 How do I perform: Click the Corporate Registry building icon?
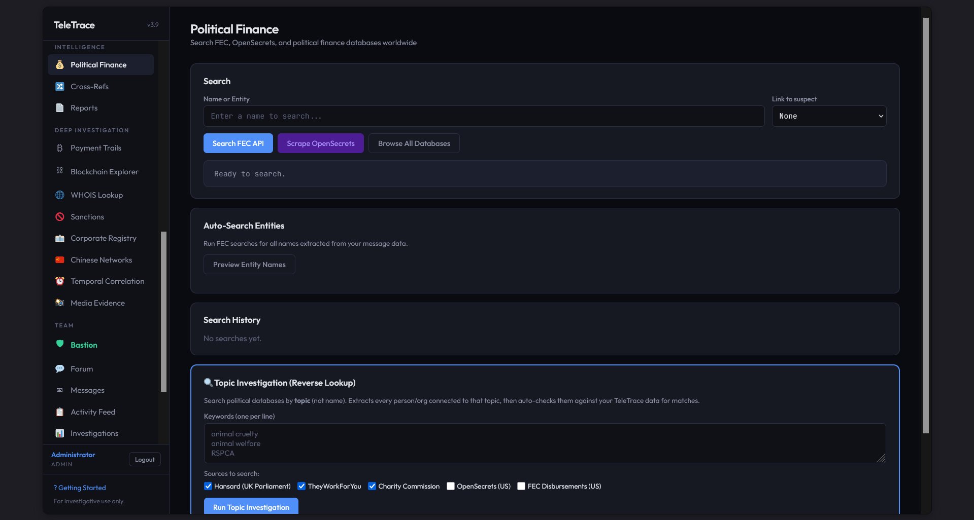tap(60, 238)
